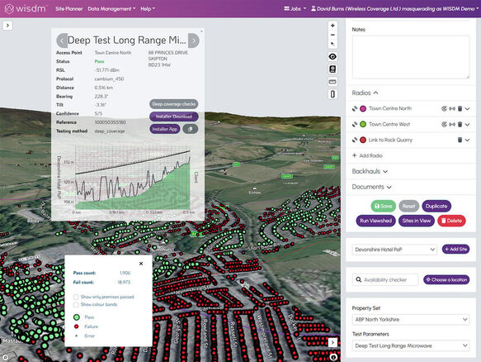481x362 pixels.
Task: Select the horizontal measure ruler tool
Action: (332, 82)
